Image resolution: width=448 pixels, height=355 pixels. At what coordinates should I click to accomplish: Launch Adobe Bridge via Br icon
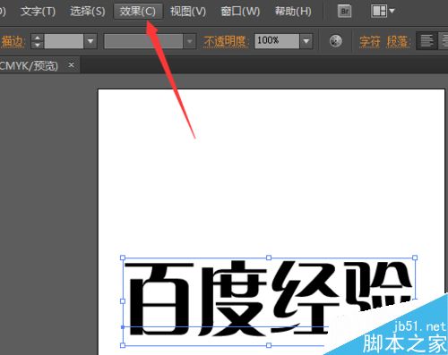point(344,12)
